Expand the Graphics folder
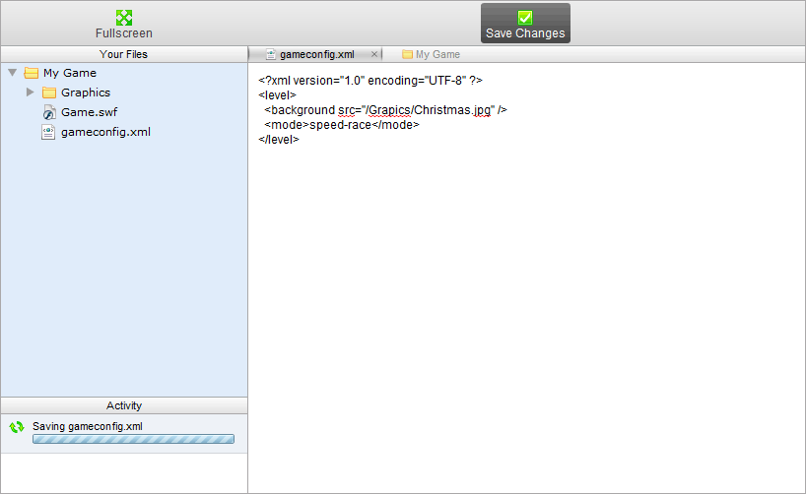Screen dimensions: 806x494 point(30,93)
